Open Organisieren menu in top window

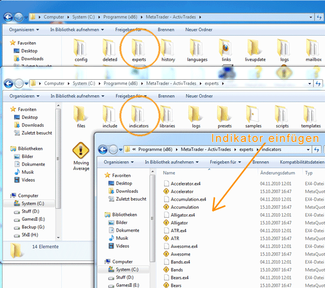[24, 30]
